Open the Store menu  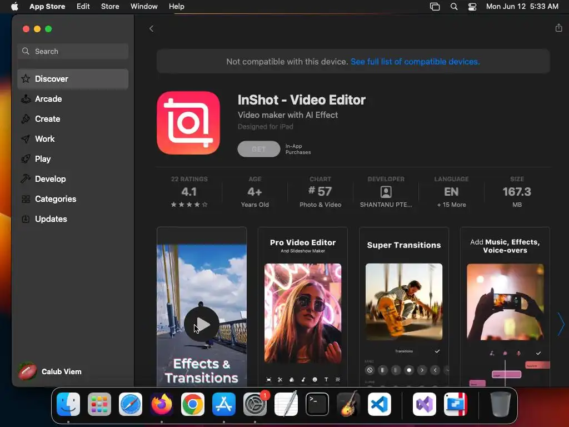click(110, 7)
